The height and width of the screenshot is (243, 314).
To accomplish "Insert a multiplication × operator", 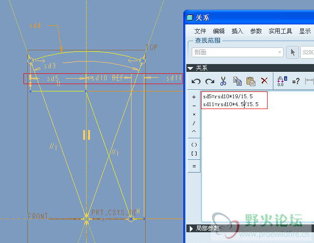I will coord(194,114).
